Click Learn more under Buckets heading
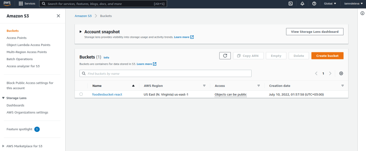This screenshot has width=366, height=151. pos(144,64)
